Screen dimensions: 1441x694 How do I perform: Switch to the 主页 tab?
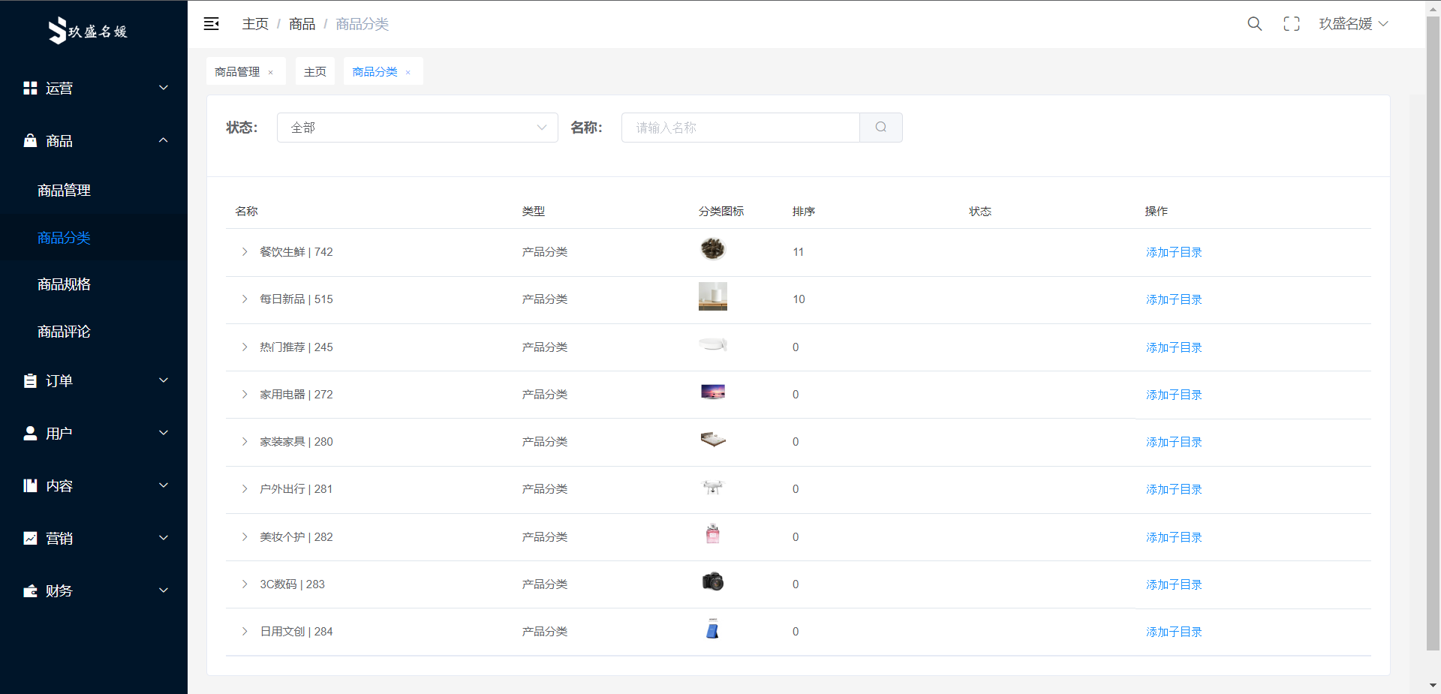(x=314, y=72)
